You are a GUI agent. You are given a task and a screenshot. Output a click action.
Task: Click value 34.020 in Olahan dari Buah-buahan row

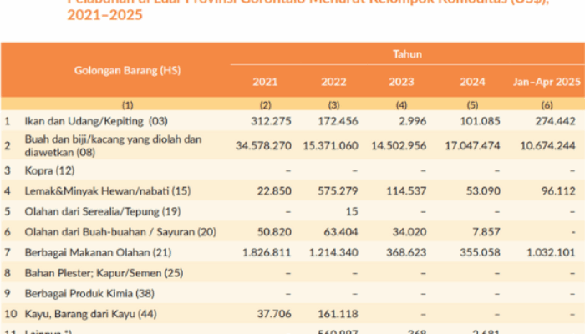[x=409, y=232]
